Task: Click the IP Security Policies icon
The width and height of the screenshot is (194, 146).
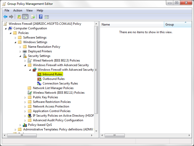Action: 29,116
